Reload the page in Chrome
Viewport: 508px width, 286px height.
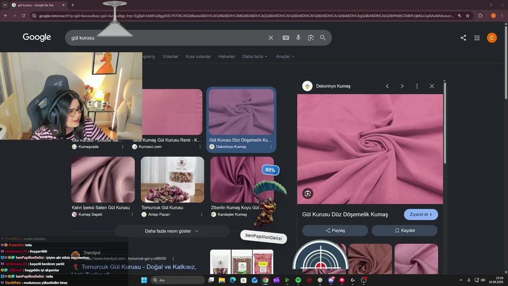(23, 16)
